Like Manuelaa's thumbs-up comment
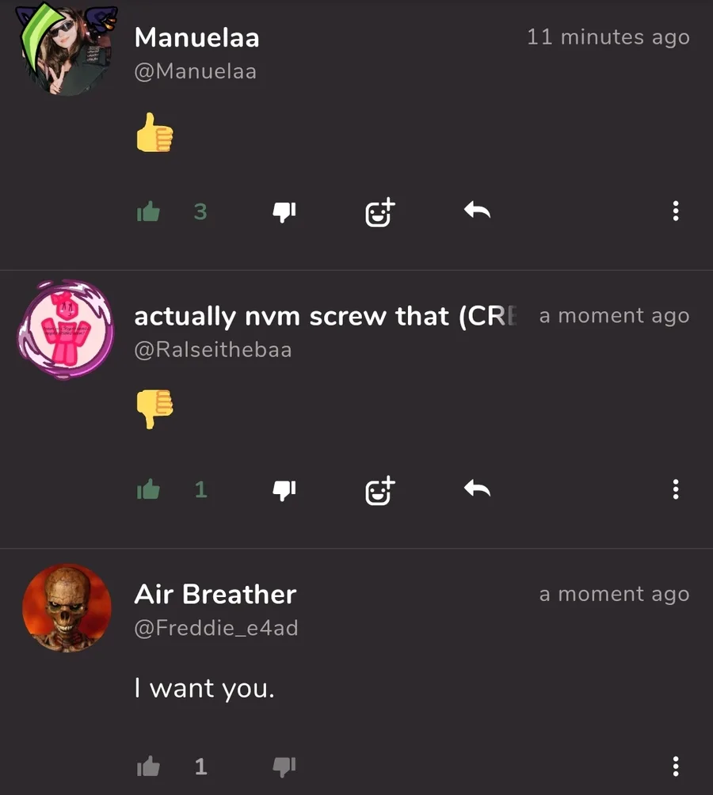The width and height of the screenshot is (713, 795). (x=149, y=211)
